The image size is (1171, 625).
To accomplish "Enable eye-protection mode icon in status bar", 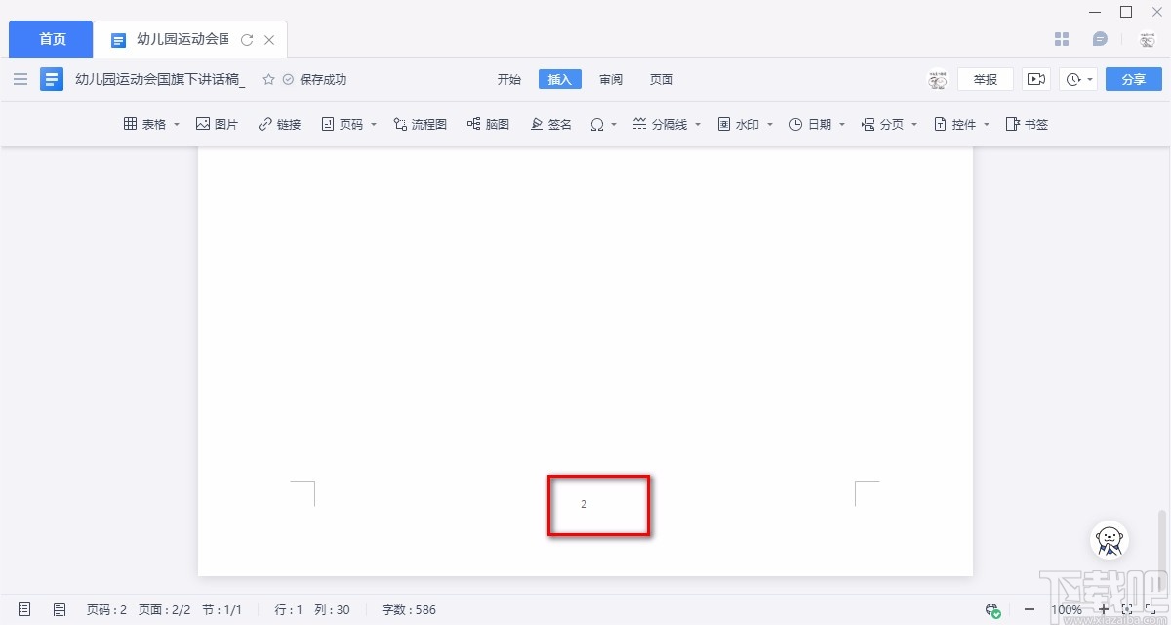I will pyautogui.click(x=993, y=609).
